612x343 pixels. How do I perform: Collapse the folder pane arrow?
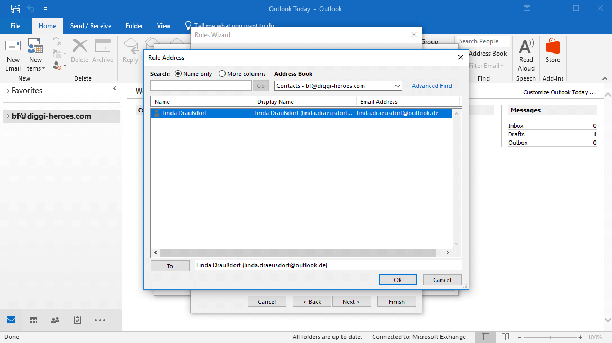pyautogui.click(x=115, y=89)
